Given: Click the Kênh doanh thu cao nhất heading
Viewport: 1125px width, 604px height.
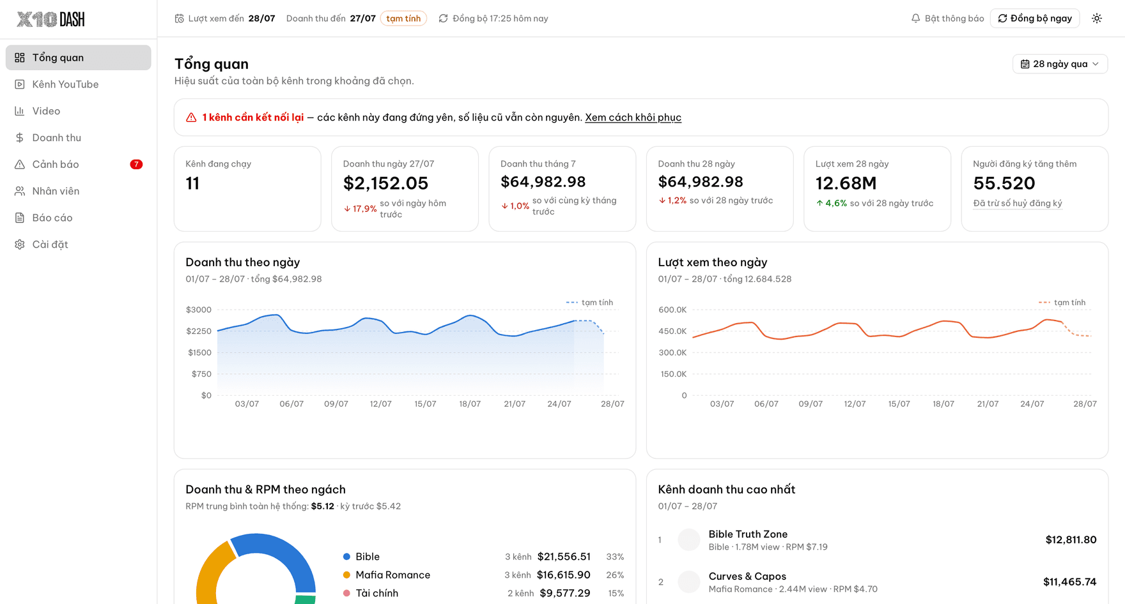Looking at the screenshot, I should (727, 490).
